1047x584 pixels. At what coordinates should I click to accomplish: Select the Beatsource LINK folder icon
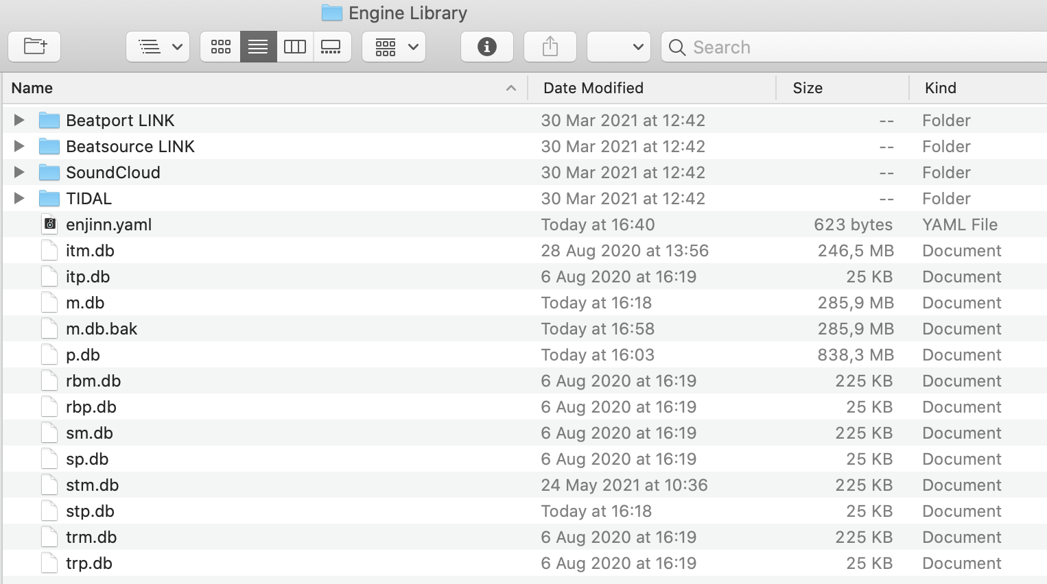coord(49,147)
